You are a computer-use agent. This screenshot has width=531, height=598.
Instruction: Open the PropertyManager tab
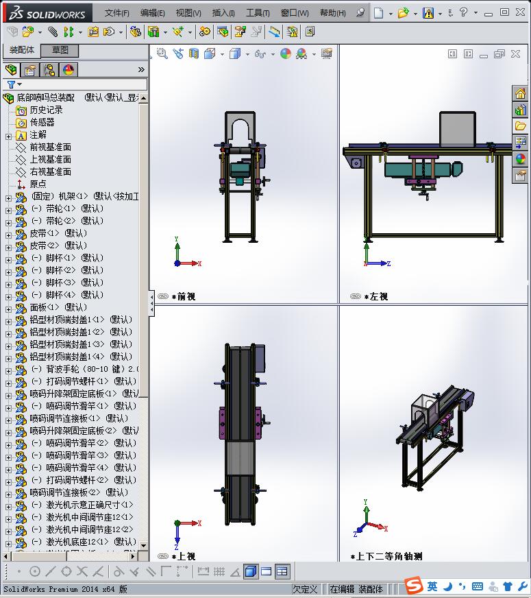(x=30, y=70)
